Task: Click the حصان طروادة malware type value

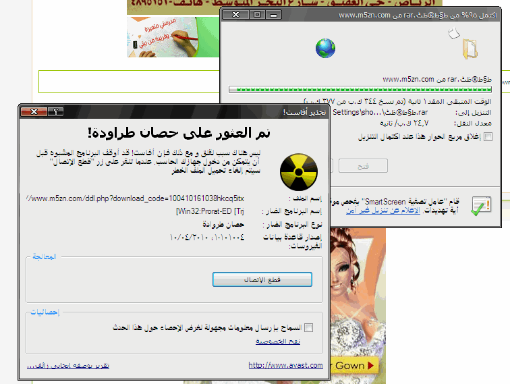Action: (x=223, y=225)
